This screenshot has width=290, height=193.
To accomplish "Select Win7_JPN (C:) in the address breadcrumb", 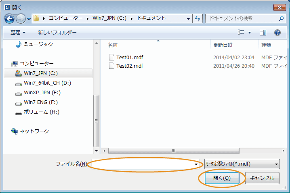I will pyautogui.click(x=109, y=18).
